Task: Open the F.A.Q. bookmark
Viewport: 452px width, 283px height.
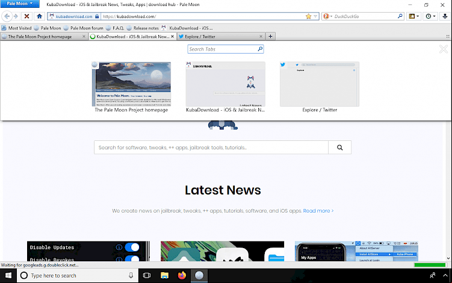Action: pos(115,28)
